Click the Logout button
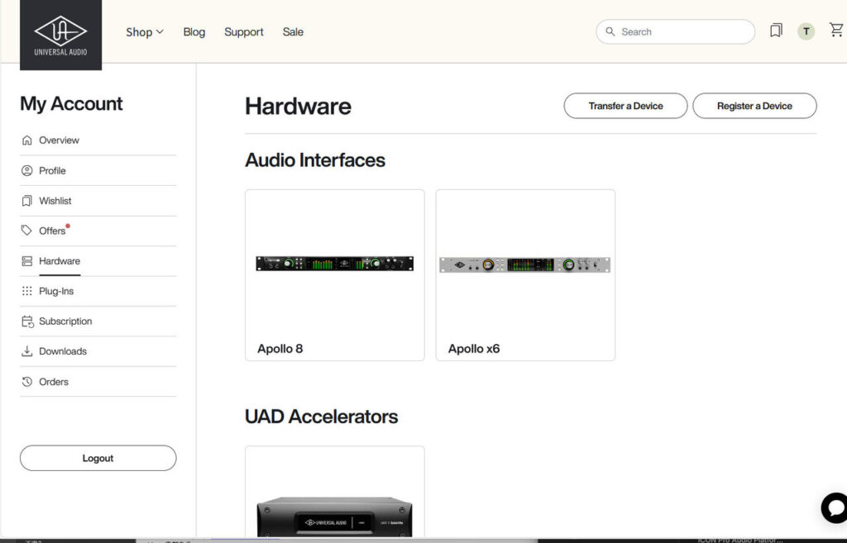The height and width of the screenshot is (543, 847). point(98,458)
